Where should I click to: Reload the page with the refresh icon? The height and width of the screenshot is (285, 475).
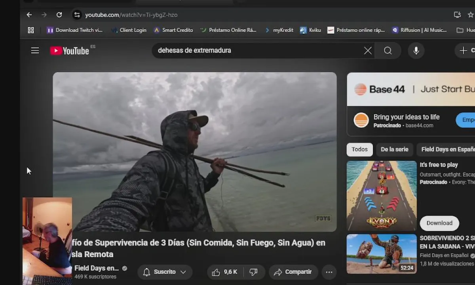click(59, 15)
